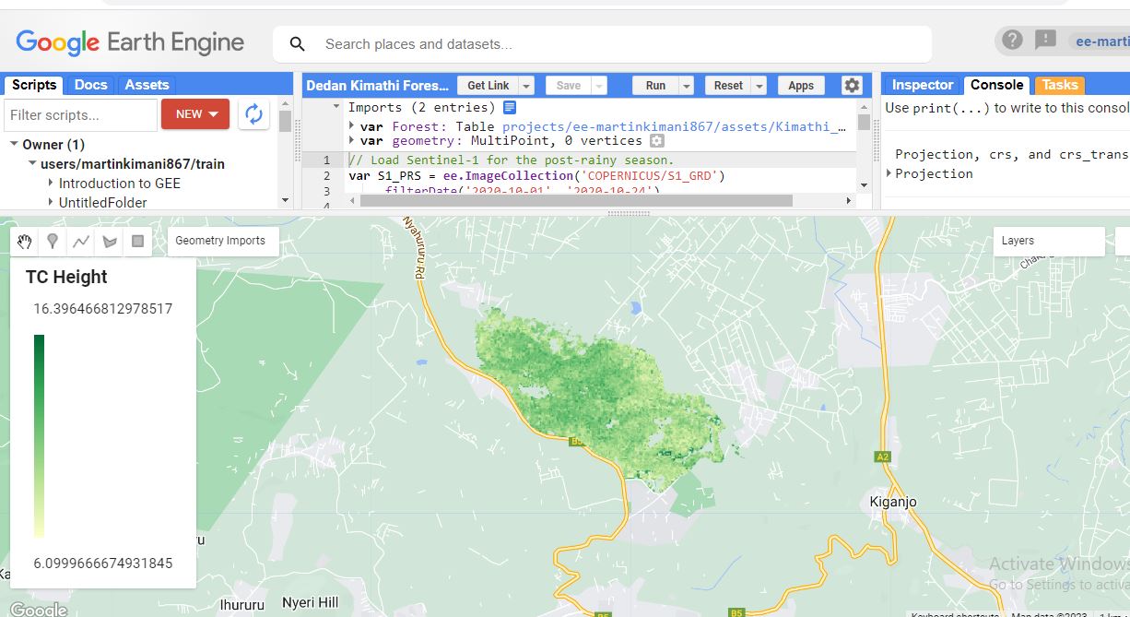Expand the Projection console entry
This screenshot has height=617, width=1130.
tap(889, 173)
